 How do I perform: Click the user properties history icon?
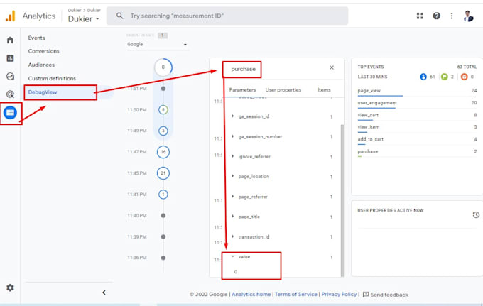476,214
